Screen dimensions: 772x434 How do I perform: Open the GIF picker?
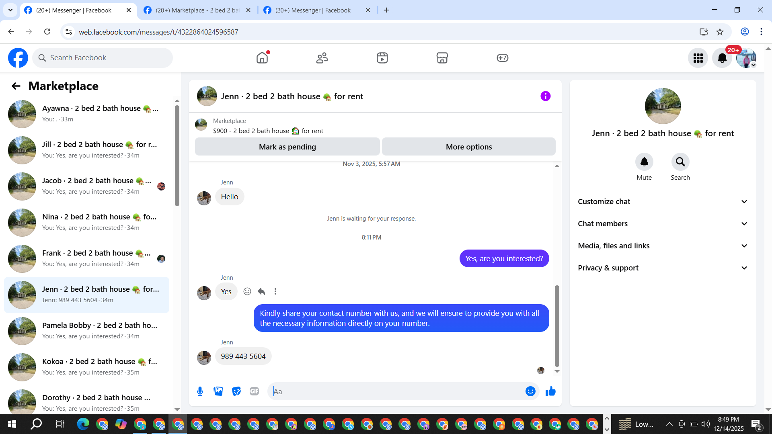tap(254, 391)
